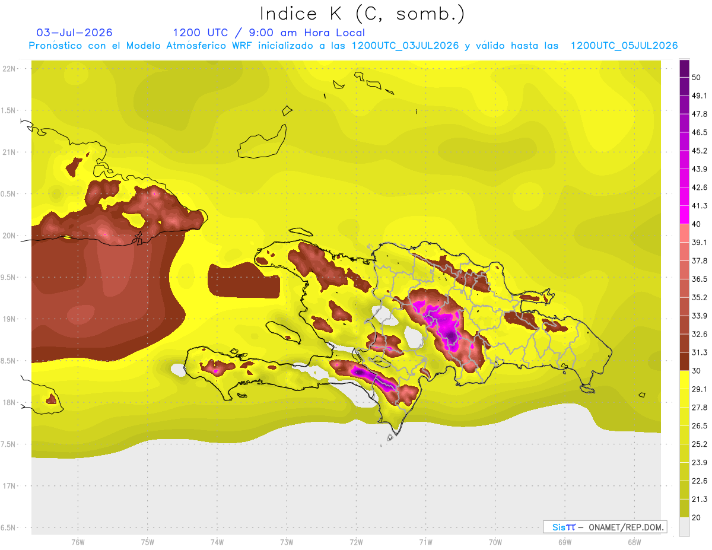
Task: Click the colorbar value '21.3'
Action: [x=700, y=499]
